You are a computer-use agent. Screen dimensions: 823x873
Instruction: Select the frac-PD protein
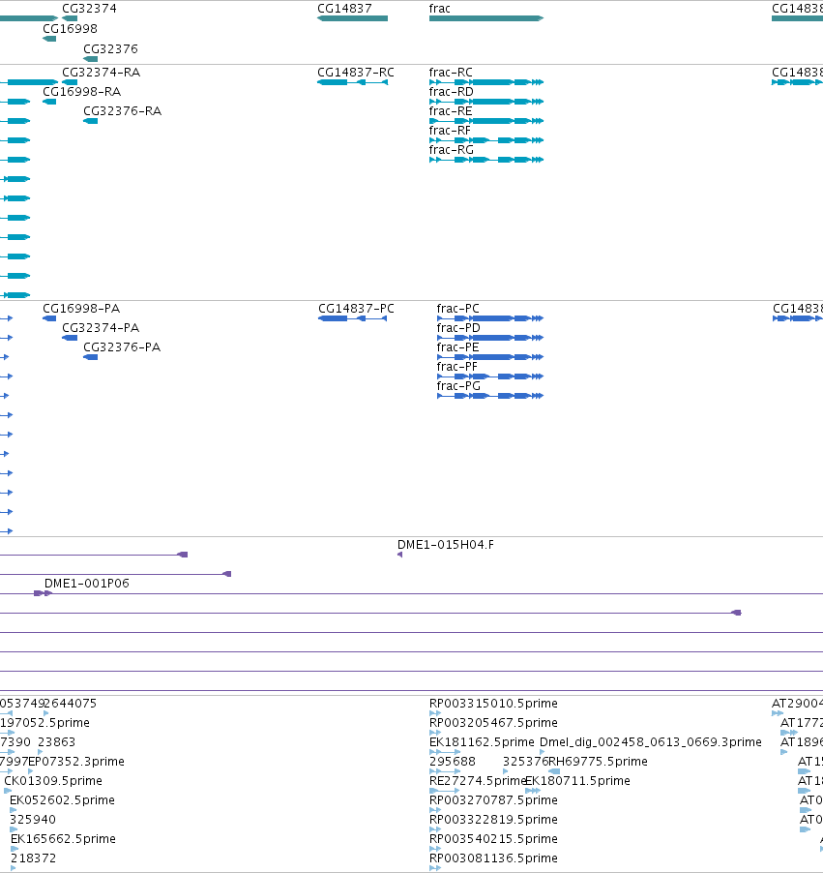(490, 338)
